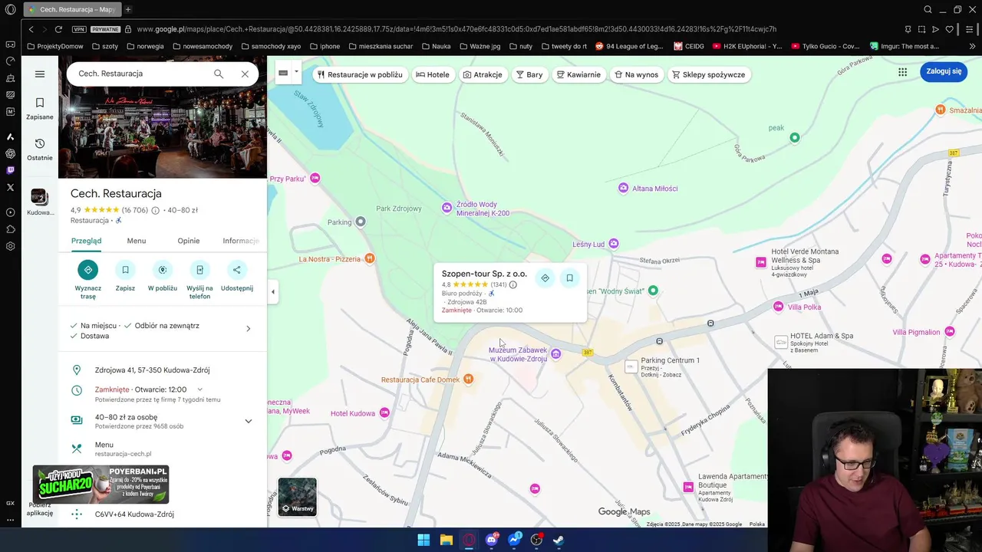The width and height of the screenshot is (982, 552).
Task: Expand the 40–80 zł price details
Action: (x=248, y=421)
